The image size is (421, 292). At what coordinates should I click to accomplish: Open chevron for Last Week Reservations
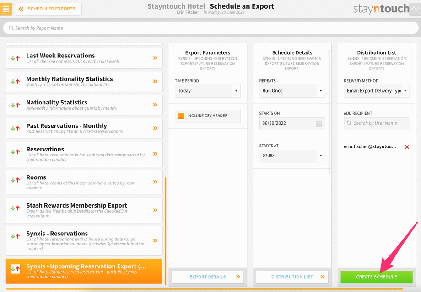[155, 58]
